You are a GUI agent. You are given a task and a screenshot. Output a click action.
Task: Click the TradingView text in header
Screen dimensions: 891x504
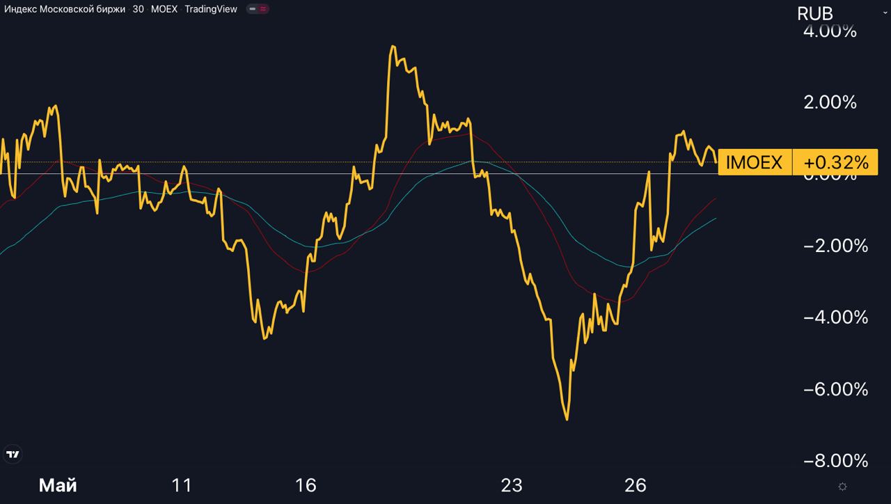[211, 9]
